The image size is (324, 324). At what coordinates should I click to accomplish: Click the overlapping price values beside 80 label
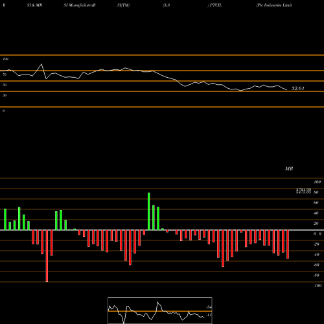(x=303, y=191)
